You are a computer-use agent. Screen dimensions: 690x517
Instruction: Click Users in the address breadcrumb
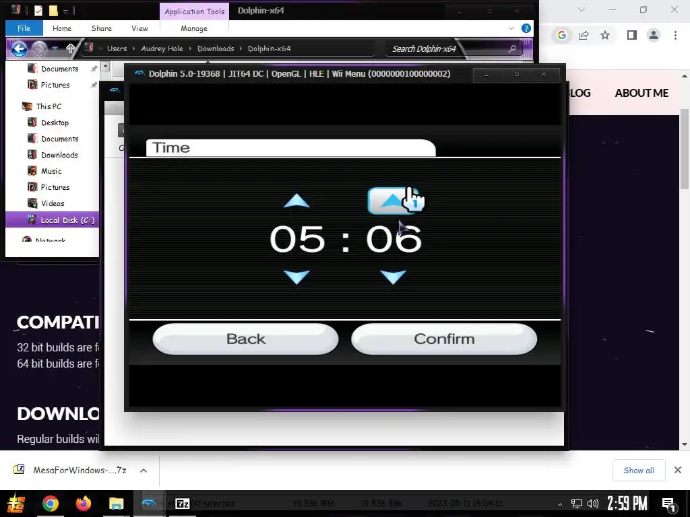(117, 48)
